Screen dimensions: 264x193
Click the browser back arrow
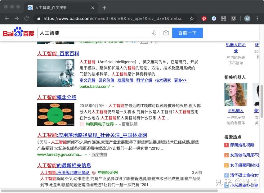[x=7, y=19]
